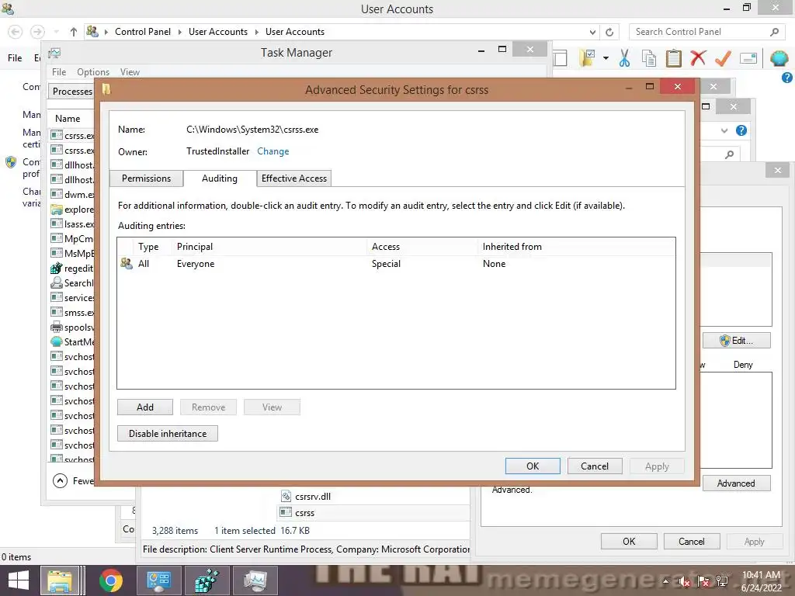Viewport: 795px width, 596px height.
Task: Click the Properties card icon in toolbar
Action: pos(748,58)
